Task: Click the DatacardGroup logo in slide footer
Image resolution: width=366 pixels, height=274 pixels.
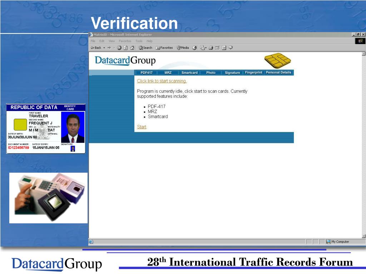Action: tap(57, 264)
